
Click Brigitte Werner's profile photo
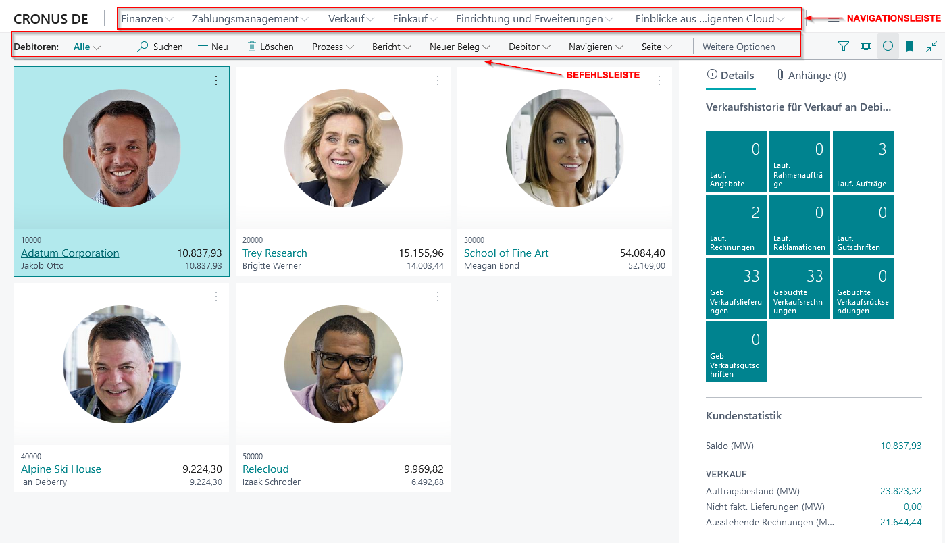pos(343,149)
